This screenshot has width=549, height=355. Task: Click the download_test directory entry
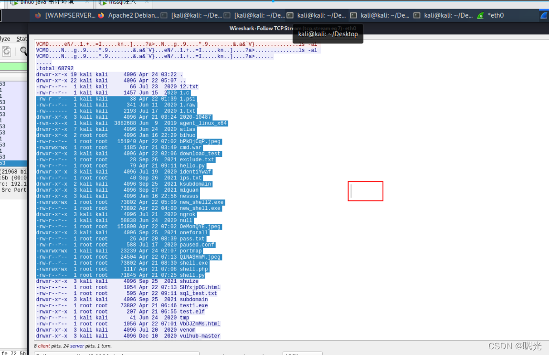coord(201,154)
